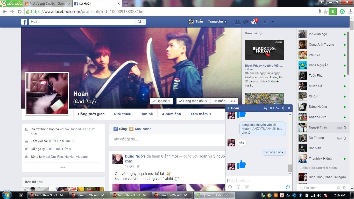Open the privacy shortcuts lock icon
Screen dimensions: 354x199
tap(266, 22)
